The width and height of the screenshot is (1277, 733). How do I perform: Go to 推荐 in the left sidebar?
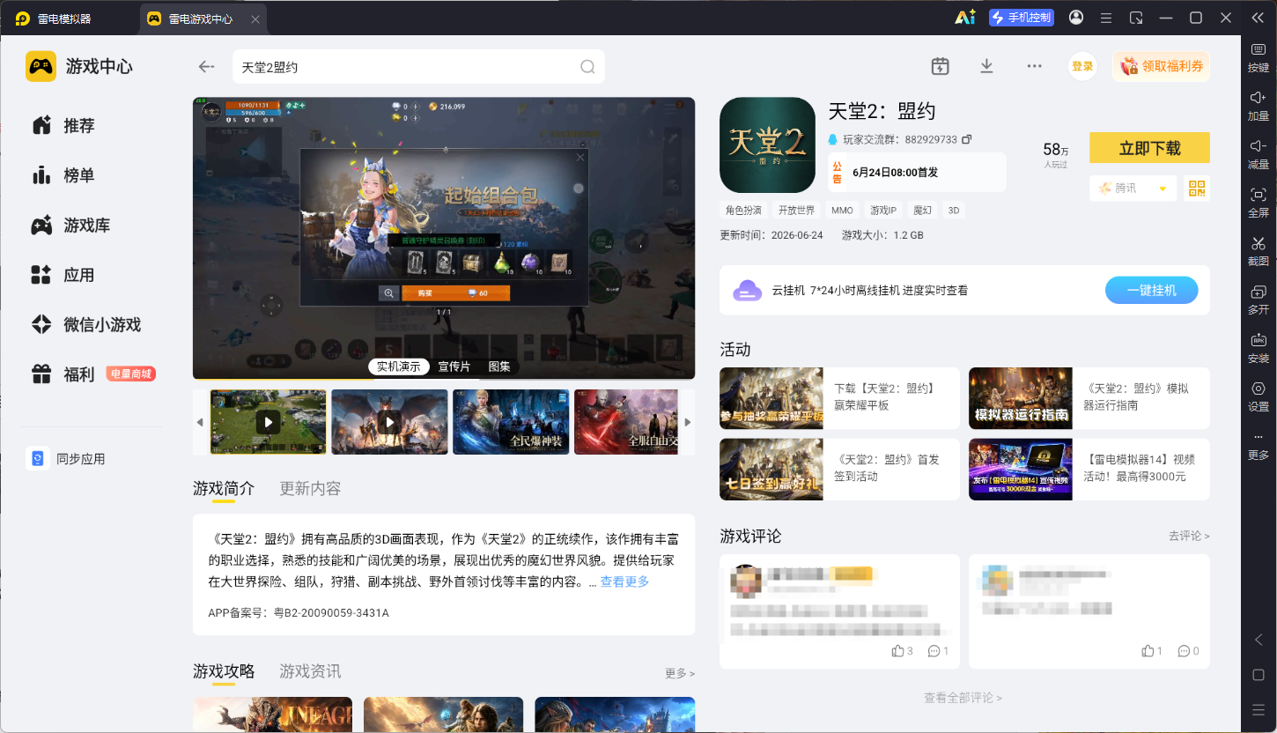63,126
